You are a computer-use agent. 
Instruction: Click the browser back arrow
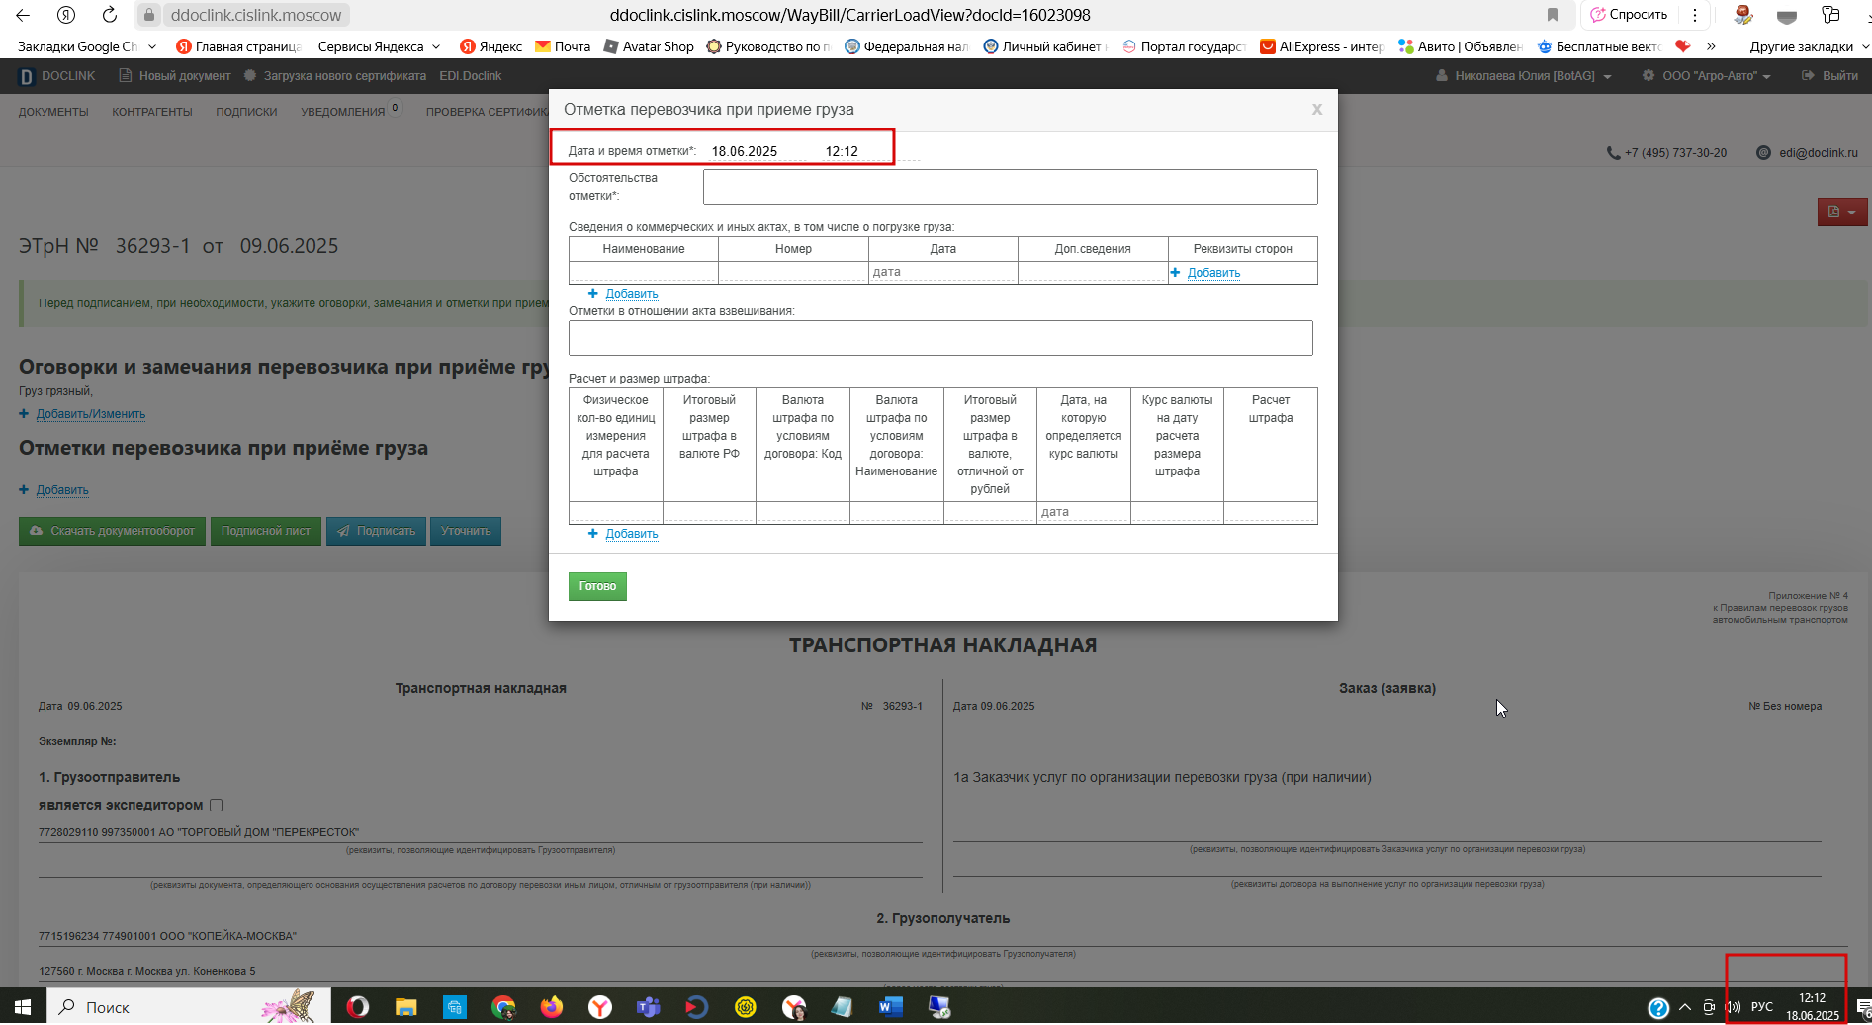click(x=23, y=15)
